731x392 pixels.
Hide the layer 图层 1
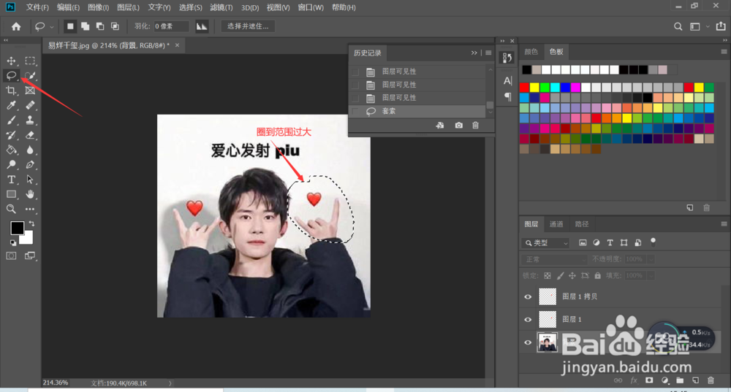(x=528, y=320)
